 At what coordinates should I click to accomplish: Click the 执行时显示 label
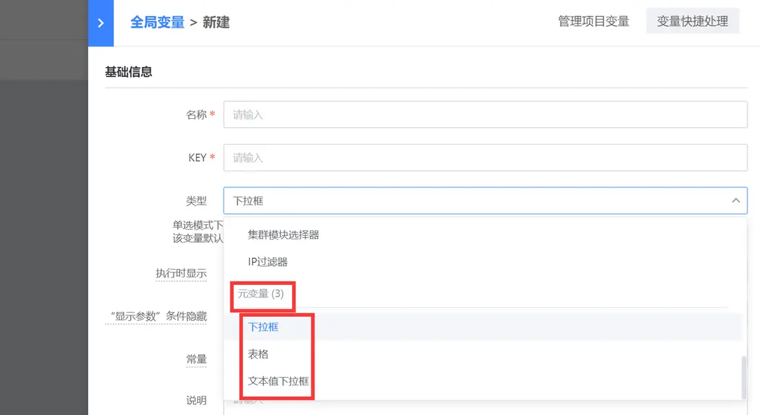click(181, 274)
